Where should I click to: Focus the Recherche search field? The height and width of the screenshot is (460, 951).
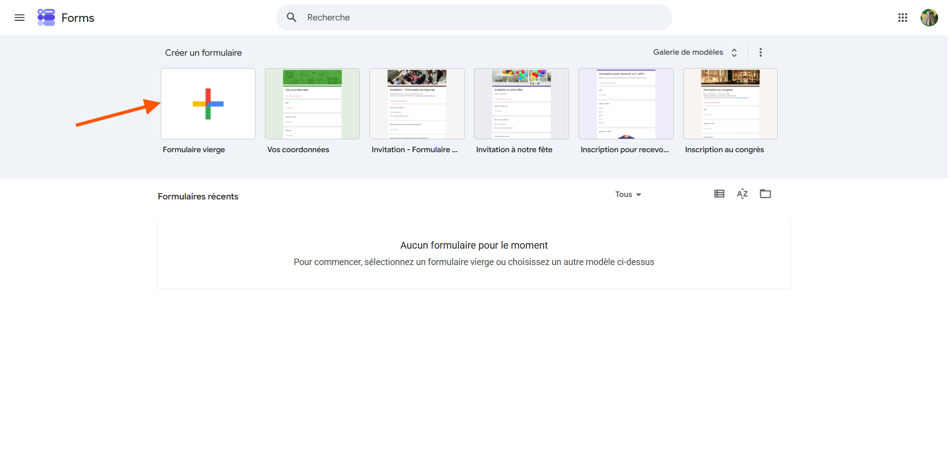click(x=474, y=17)
